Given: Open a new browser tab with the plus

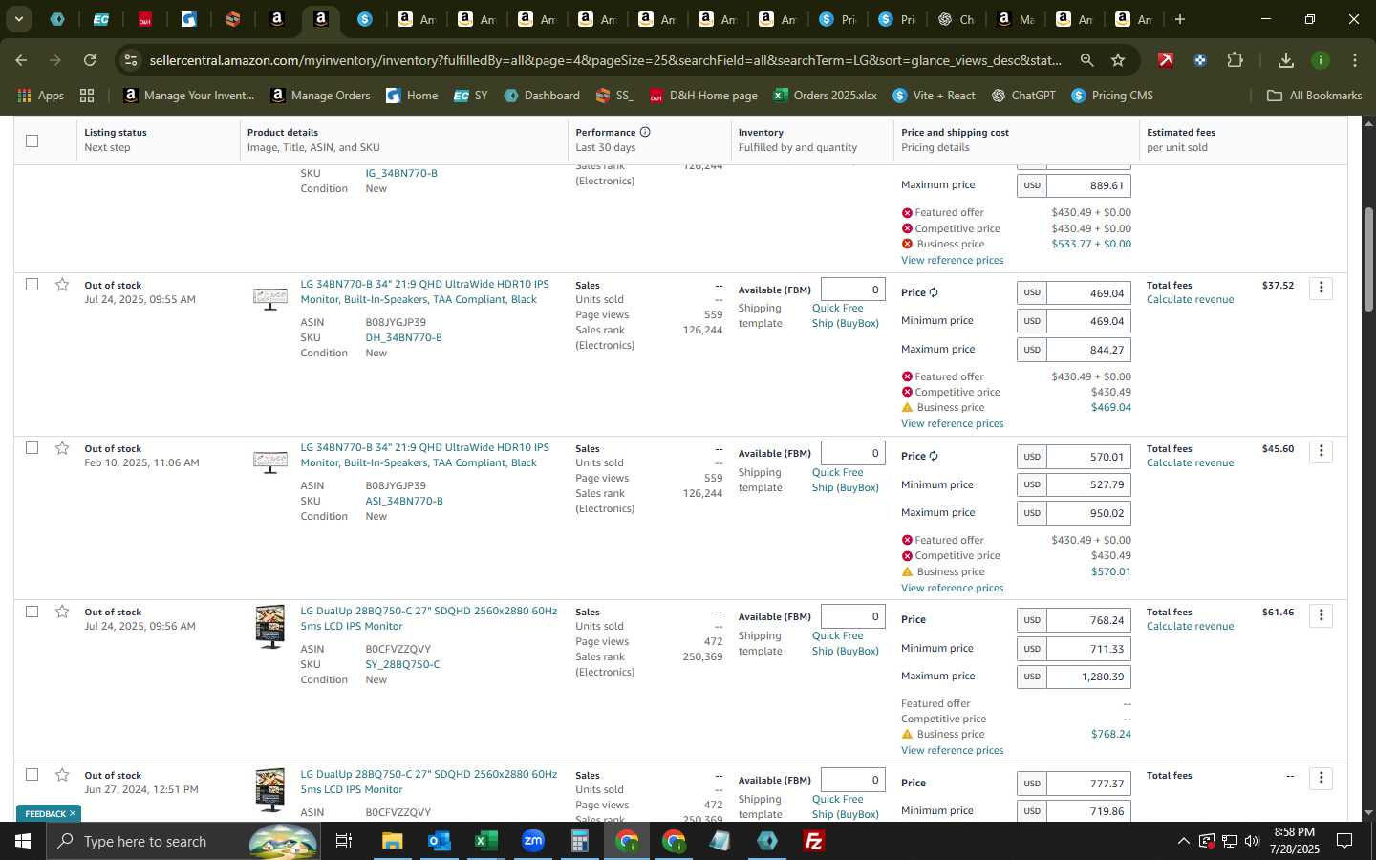Looking at the screenshot, I should coord(1180,19).
